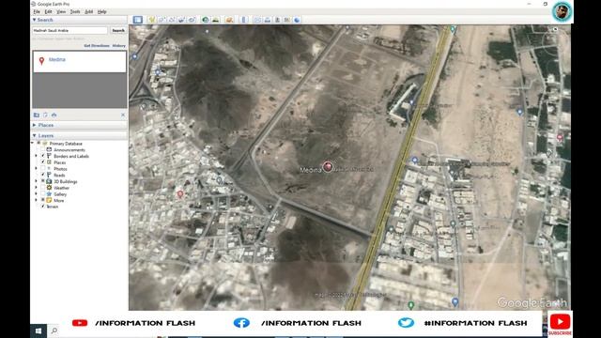Uncheck the Places layer checkbox
The width and height of the screenshot is (601, 338).
pyautogui.click(x=43, y=162)
